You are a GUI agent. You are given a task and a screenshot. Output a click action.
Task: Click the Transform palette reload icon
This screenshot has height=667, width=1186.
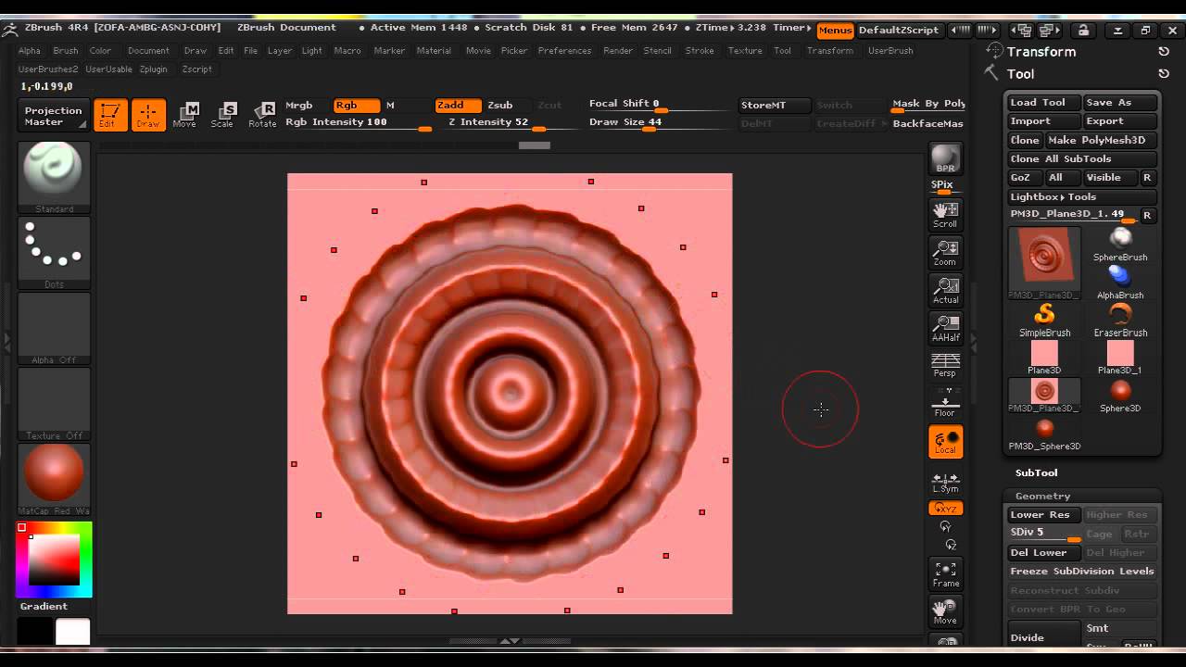click(x=1164, y=52)
